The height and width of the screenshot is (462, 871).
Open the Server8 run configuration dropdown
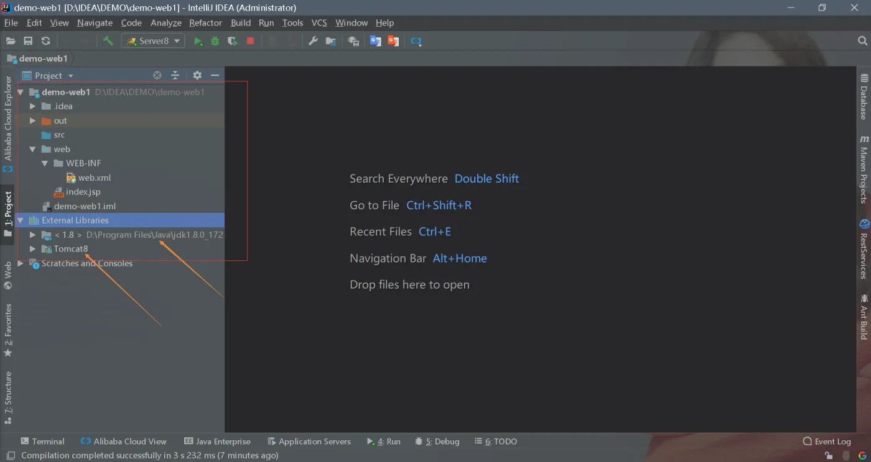(153, 41)
